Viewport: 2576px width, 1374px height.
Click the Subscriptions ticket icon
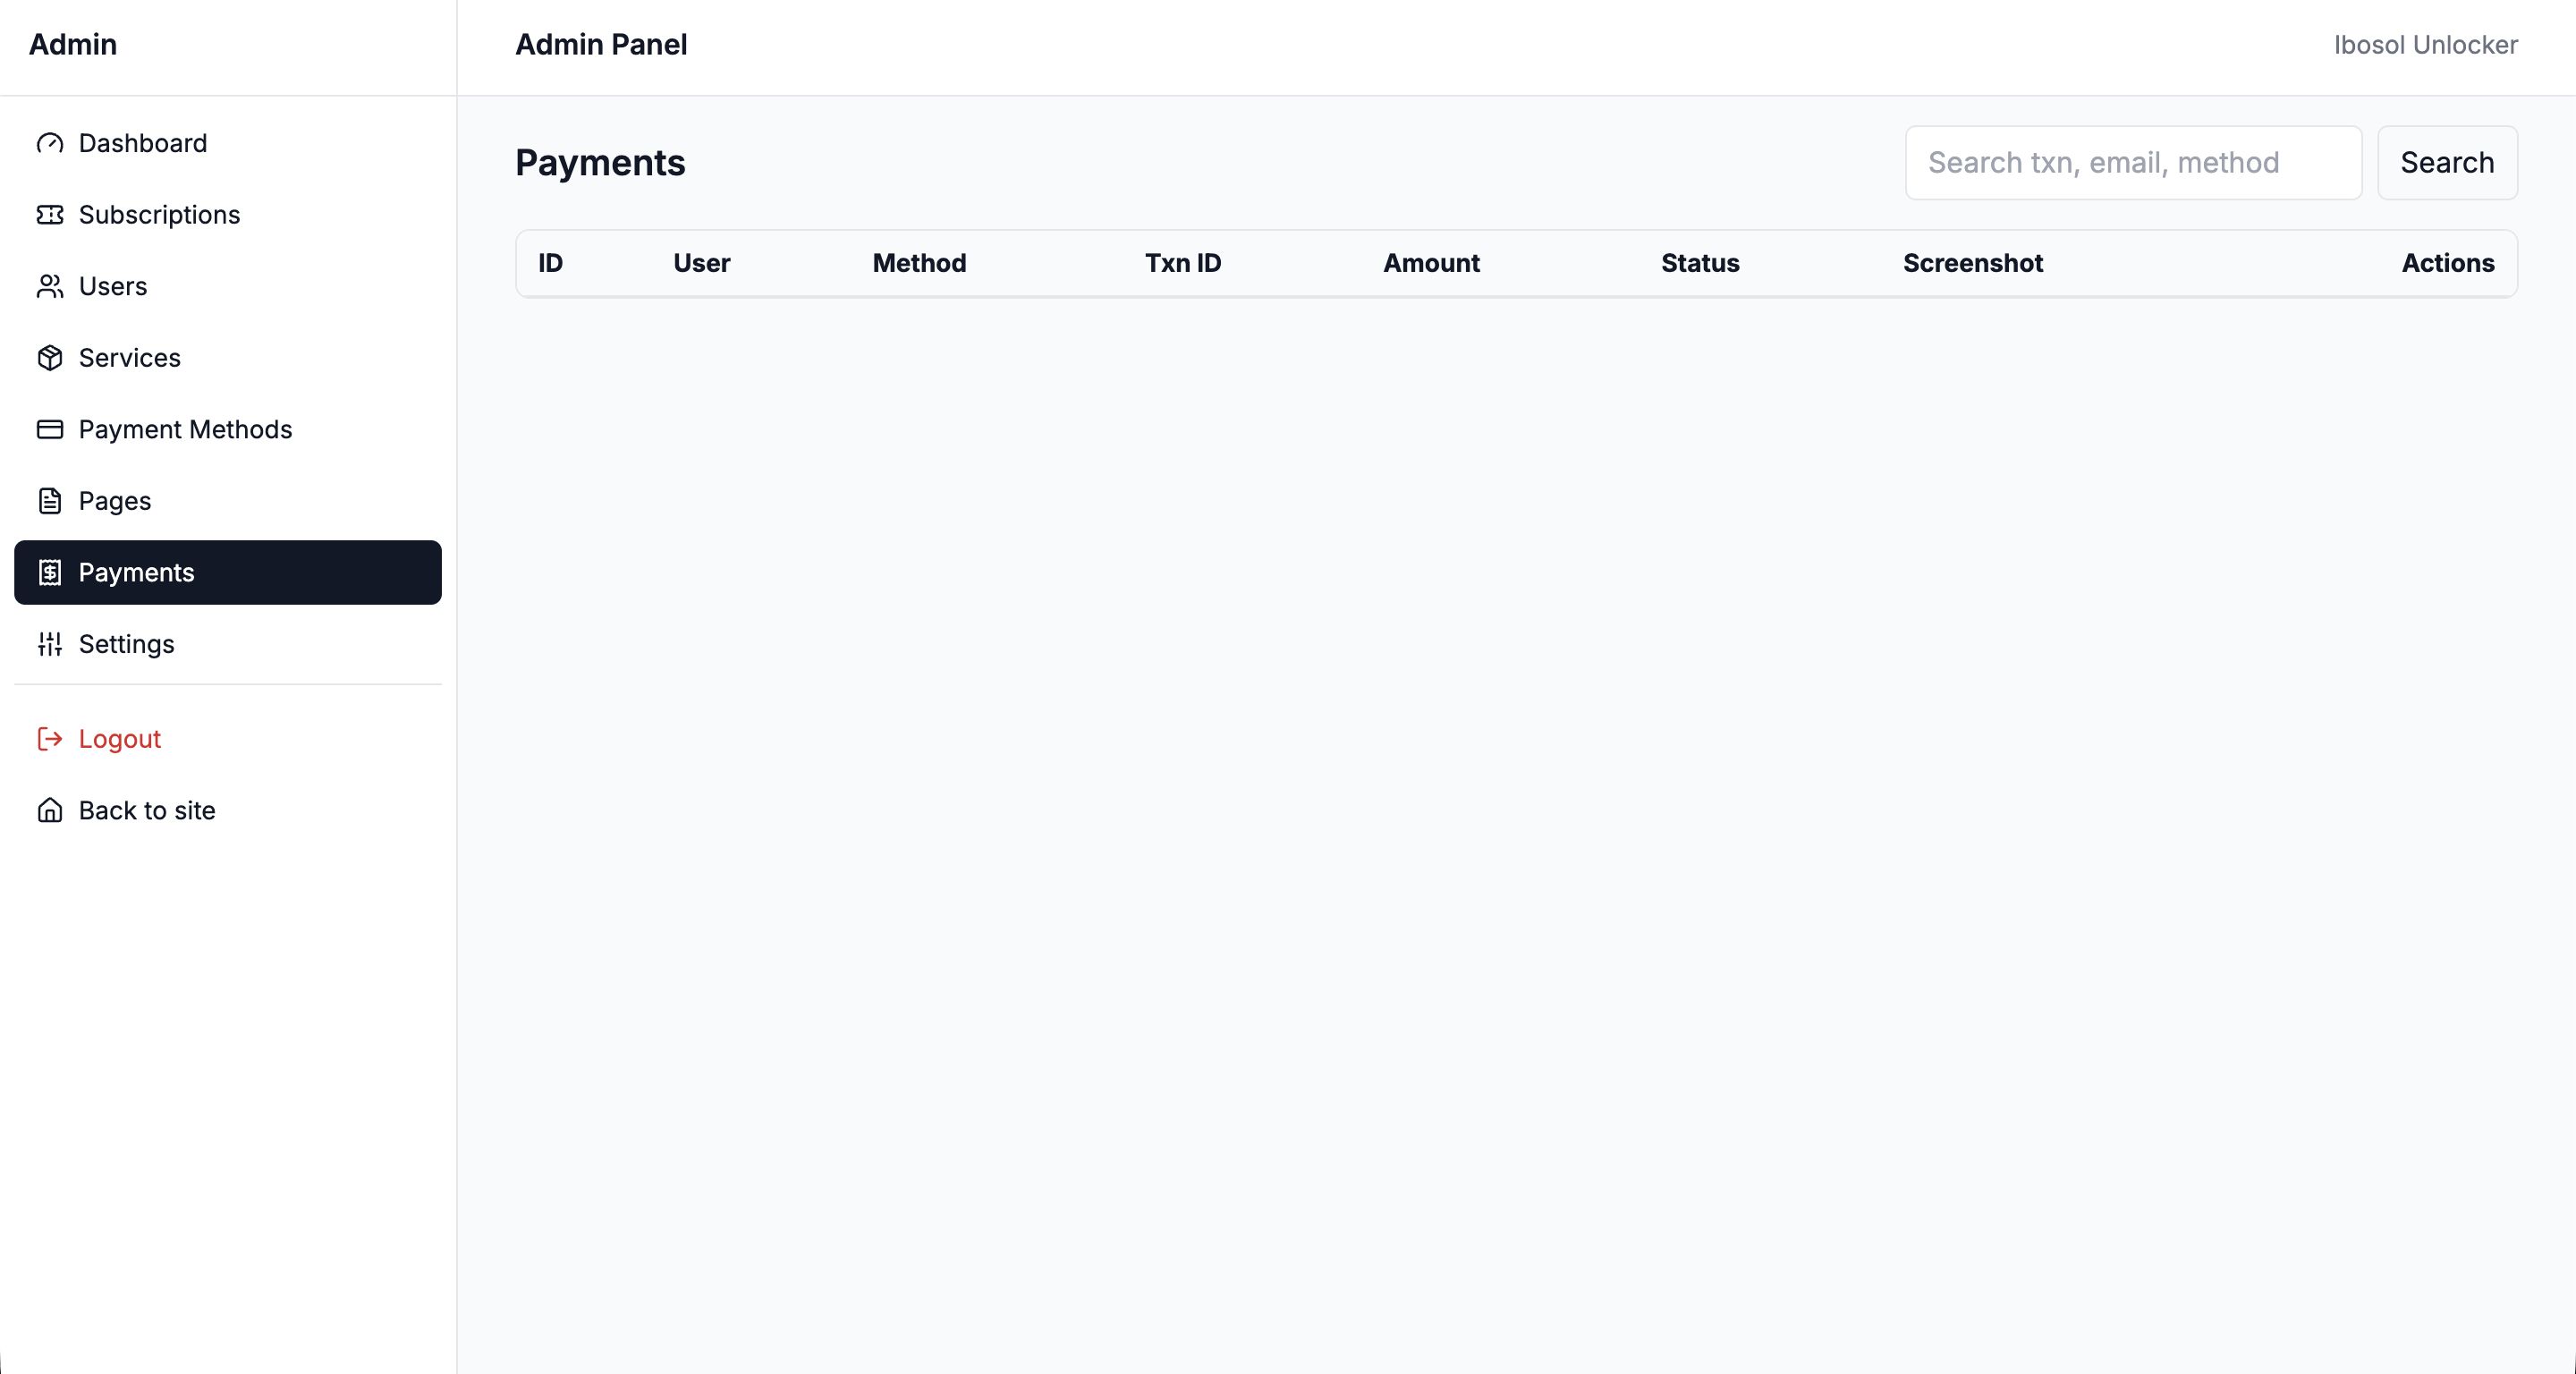click(50, 215)
